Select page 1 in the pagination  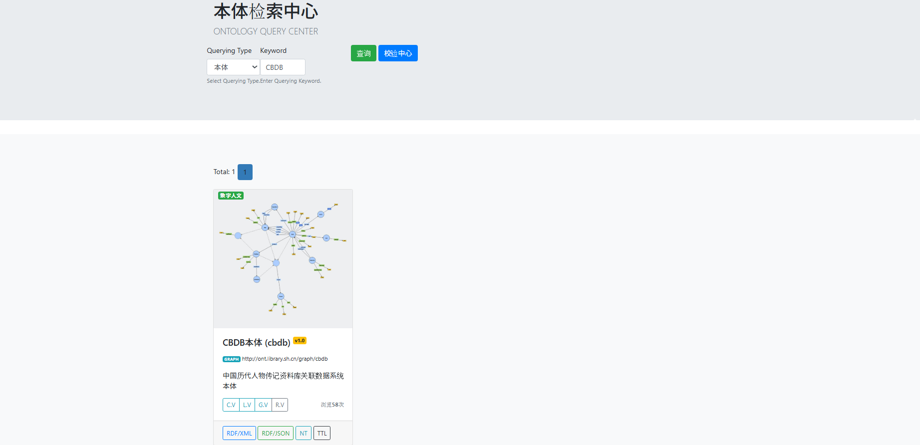[x=245, y=172]
